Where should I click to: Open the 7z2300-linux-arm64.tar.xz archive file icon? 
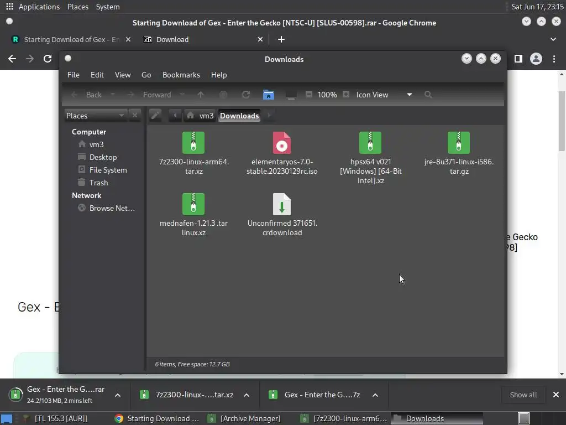[193, 143]
